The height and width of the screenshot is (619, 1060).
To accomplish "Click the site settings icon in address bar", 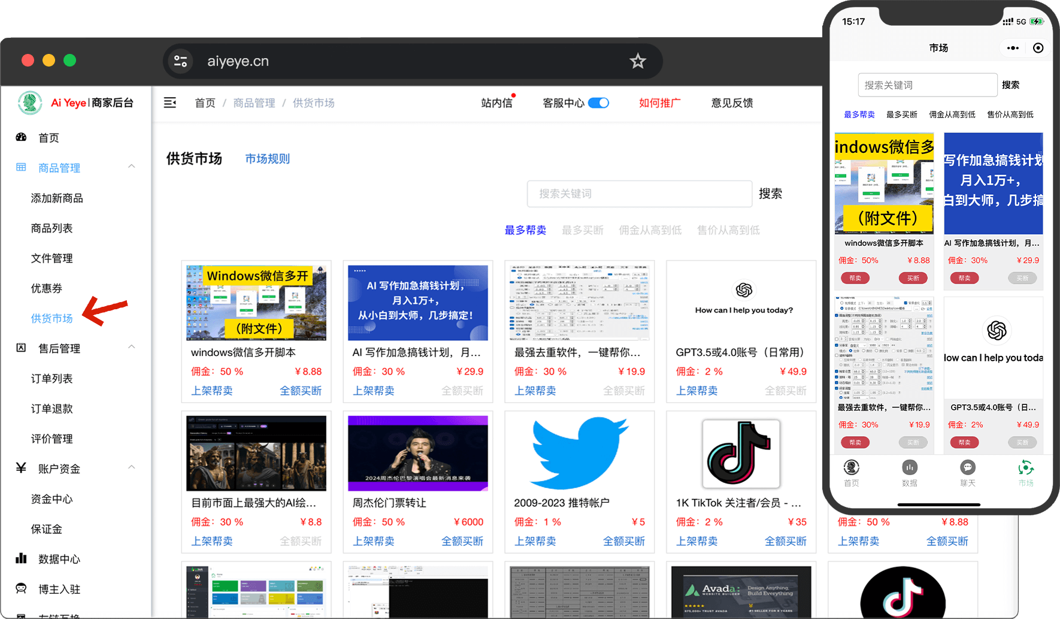I will (x=180, y=61).
